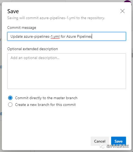Image resolution: width=133 pixels, height=152 pixels.
Task: Click the background page scrollbar thumb
Action: pos(132,55)
